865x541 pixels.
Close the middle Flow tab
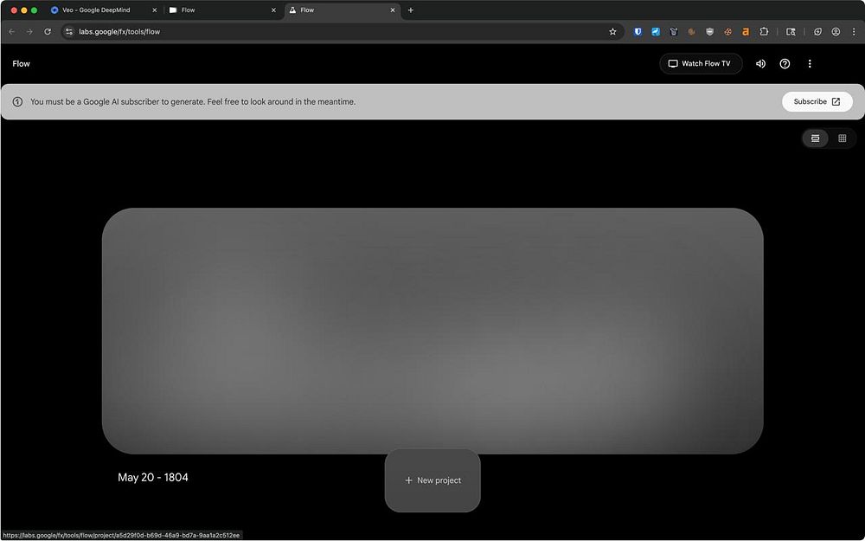[x=273, y=10]
